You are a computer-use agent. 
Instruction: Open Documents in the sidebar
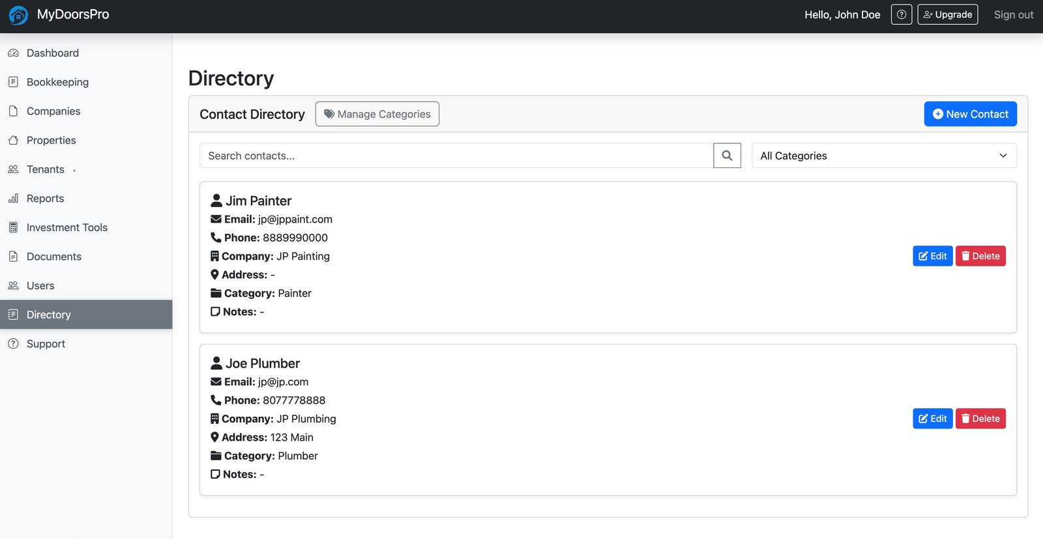pos(54,256)
